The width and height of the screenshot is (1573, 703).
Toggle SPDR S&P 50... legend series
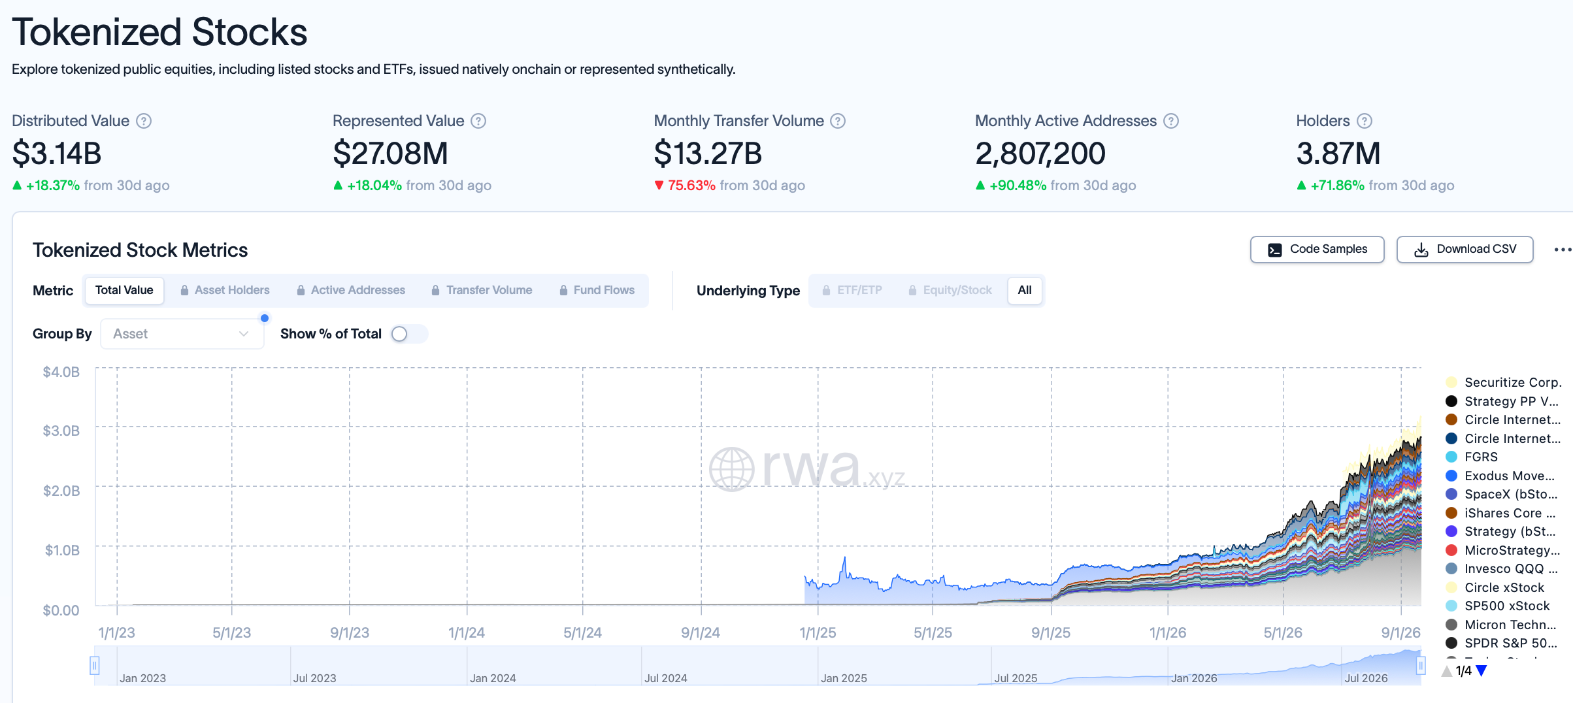(1501, 643)
